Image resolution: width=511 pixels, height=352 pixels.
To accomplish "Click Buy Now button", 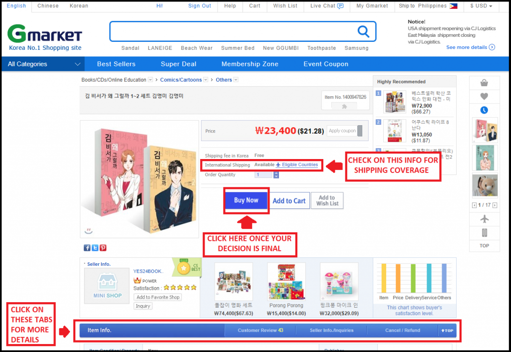I will click(x=246, y=200).
